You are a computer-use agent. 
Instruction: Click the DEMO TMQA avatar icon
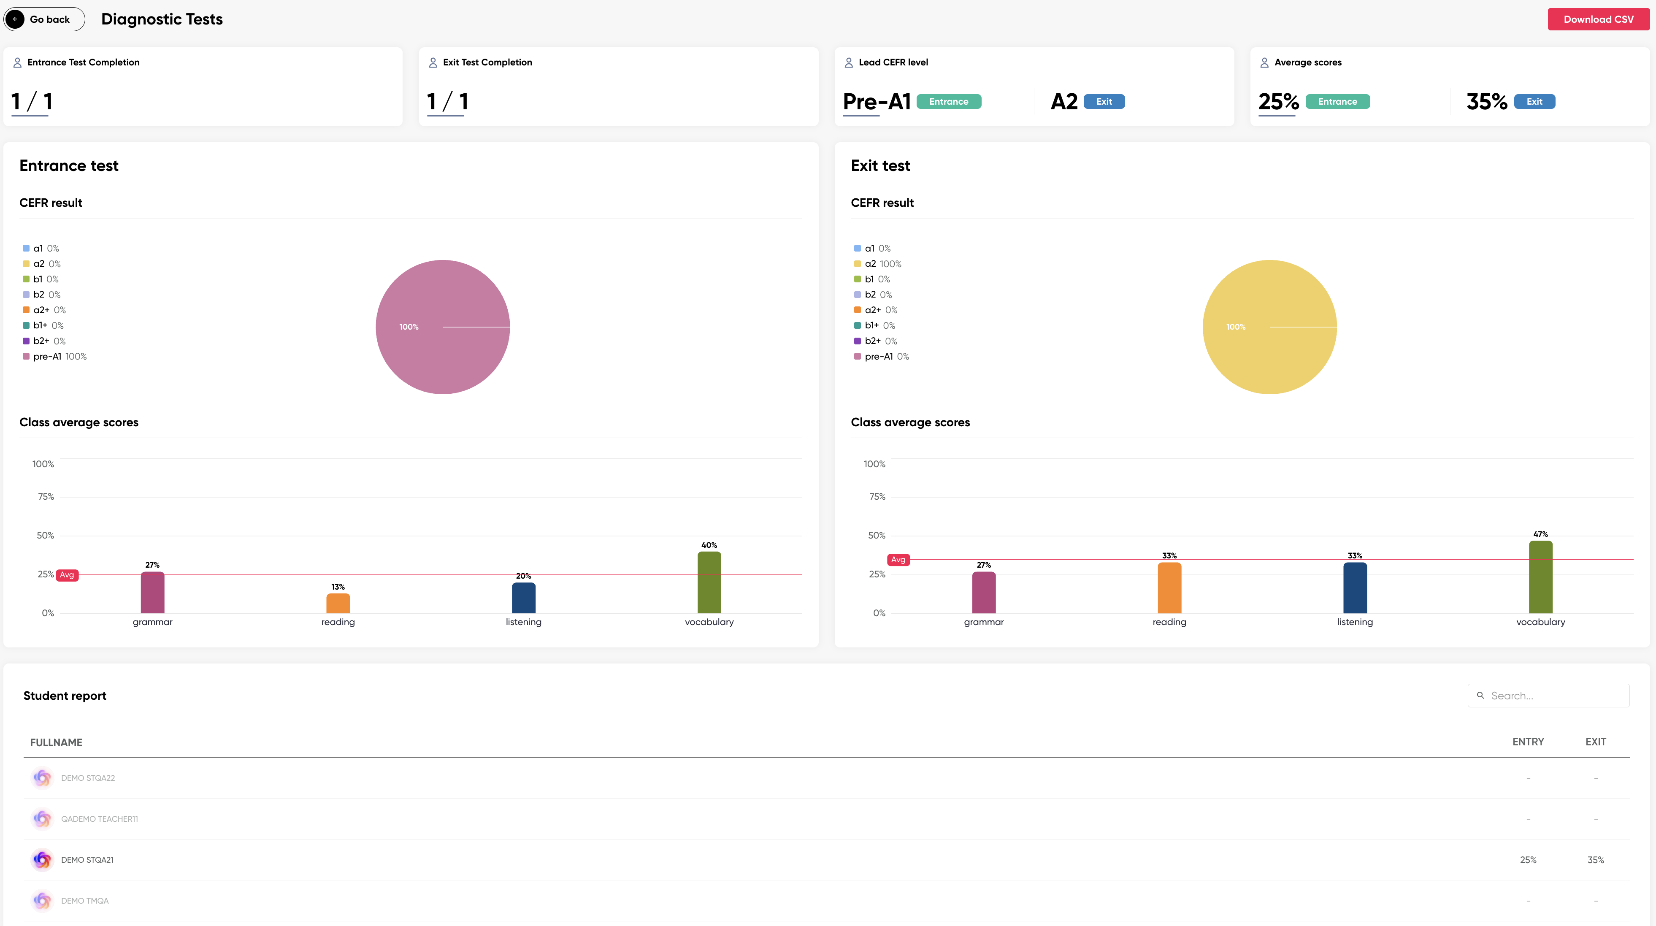(x=43, y=901)
